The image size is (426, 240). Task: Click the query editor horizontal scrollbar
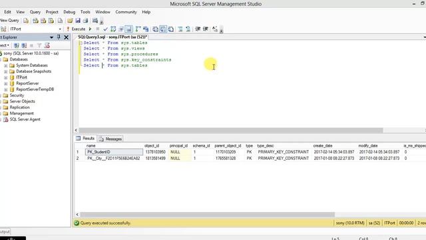[231, 130]
